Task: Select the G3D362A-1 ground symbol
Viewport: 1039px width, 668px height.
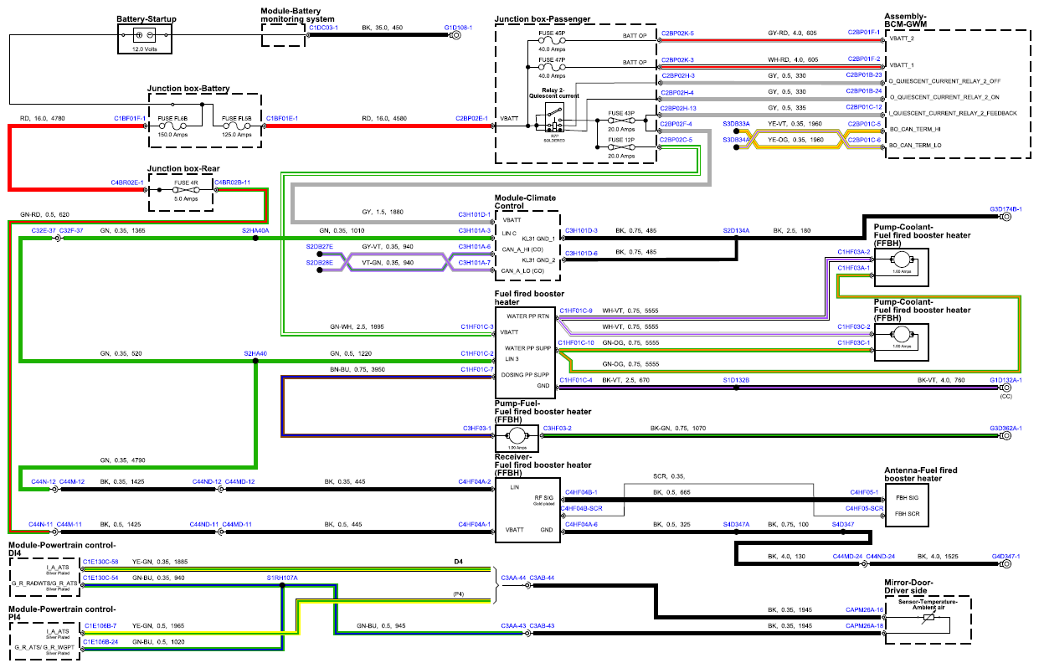Action: 1006,435
